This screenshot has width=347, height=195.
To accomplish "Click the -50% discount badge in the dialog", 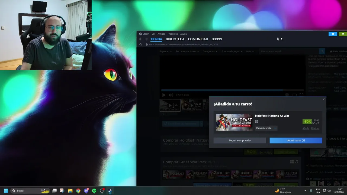I will [x=307, y=122].
